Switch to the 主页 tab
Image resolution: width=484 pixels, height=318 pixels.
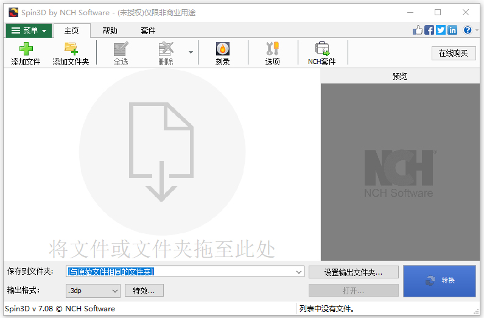[72, 30]
